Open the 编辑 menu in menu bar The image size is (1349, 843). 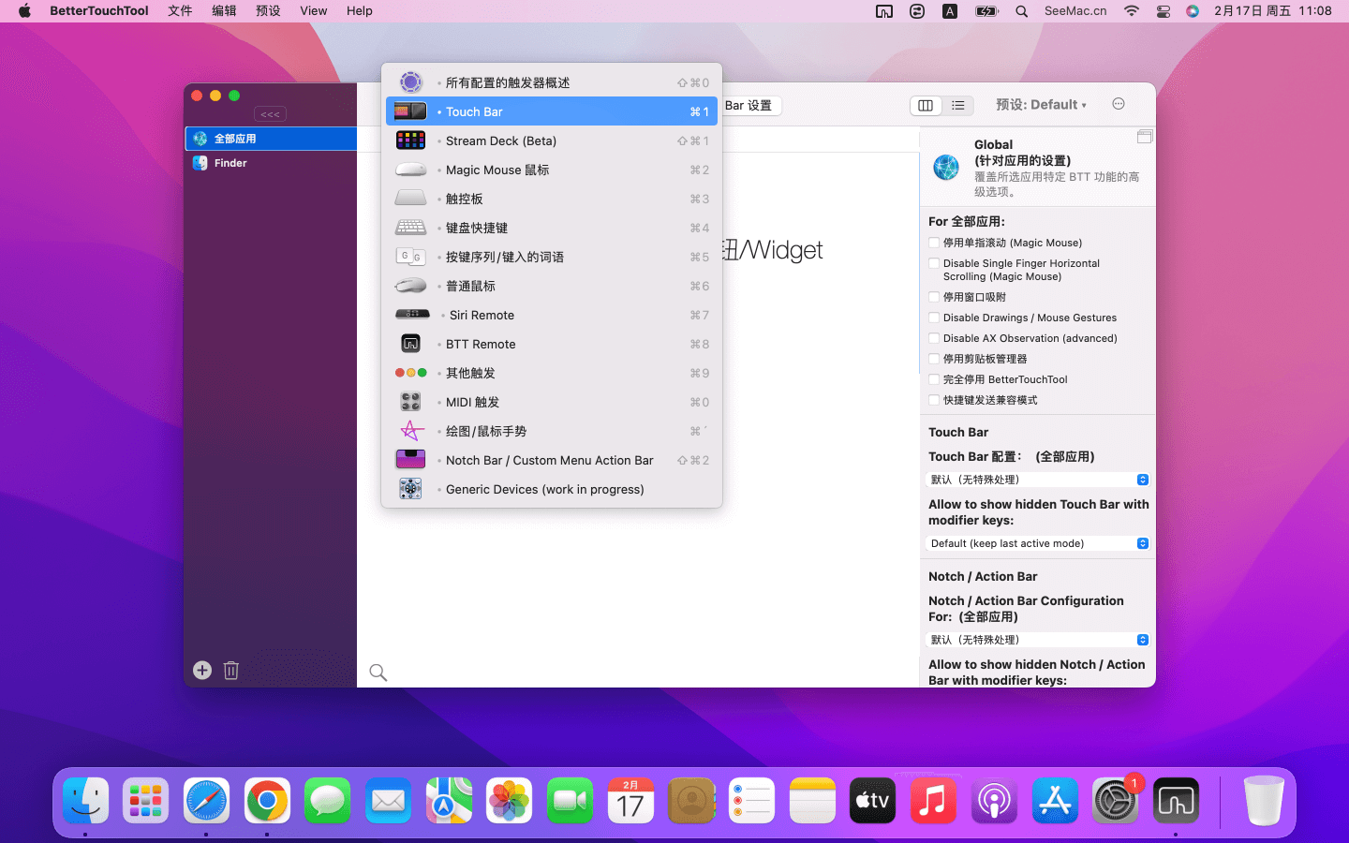click(x=224, y=11)
